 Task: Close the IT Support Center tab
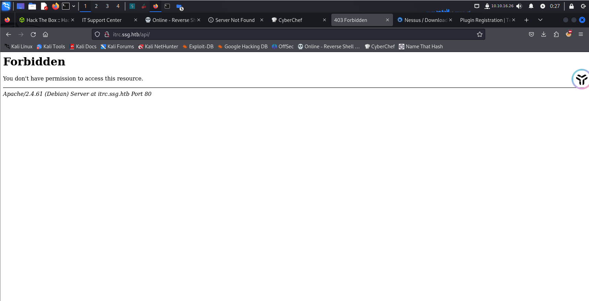(136, 20)
